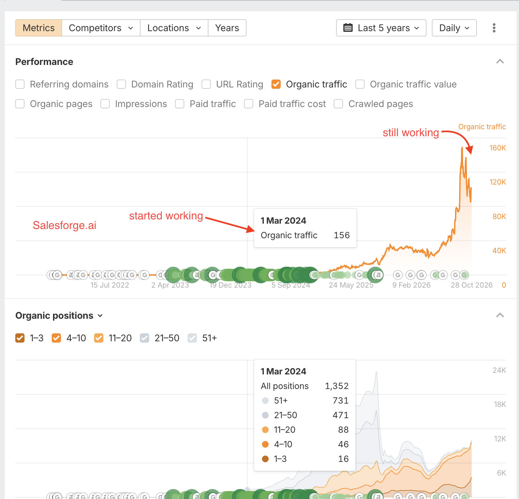Click the 24K label on positions chart
The width and height of the screenshot is (519, 499).
pos(499,370)
